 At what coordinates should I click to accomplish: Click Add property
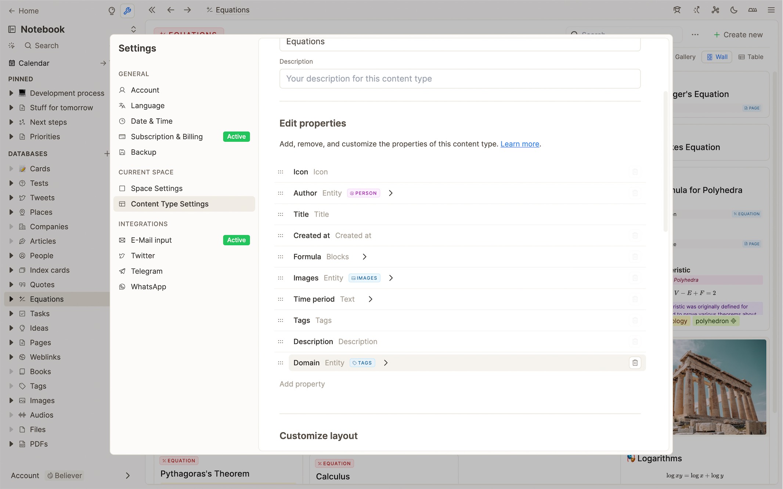(x=302, y=384)
